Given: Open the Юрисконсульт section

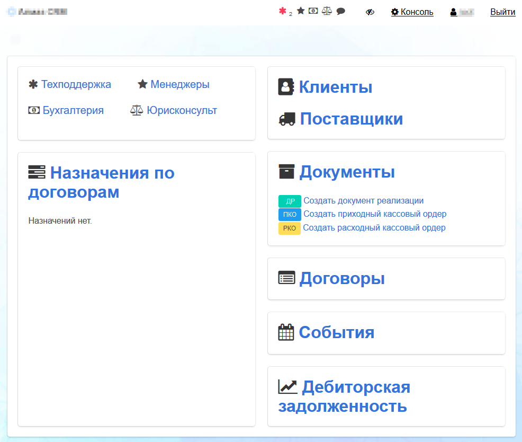Looking at the screenshot, I should pos(182,110).
